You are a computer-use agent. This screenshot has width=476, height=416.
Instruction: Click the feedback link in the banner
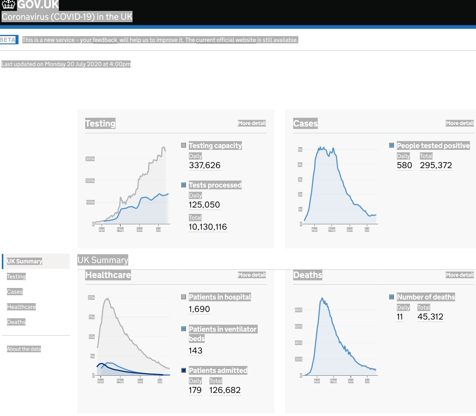click(105, 40)
